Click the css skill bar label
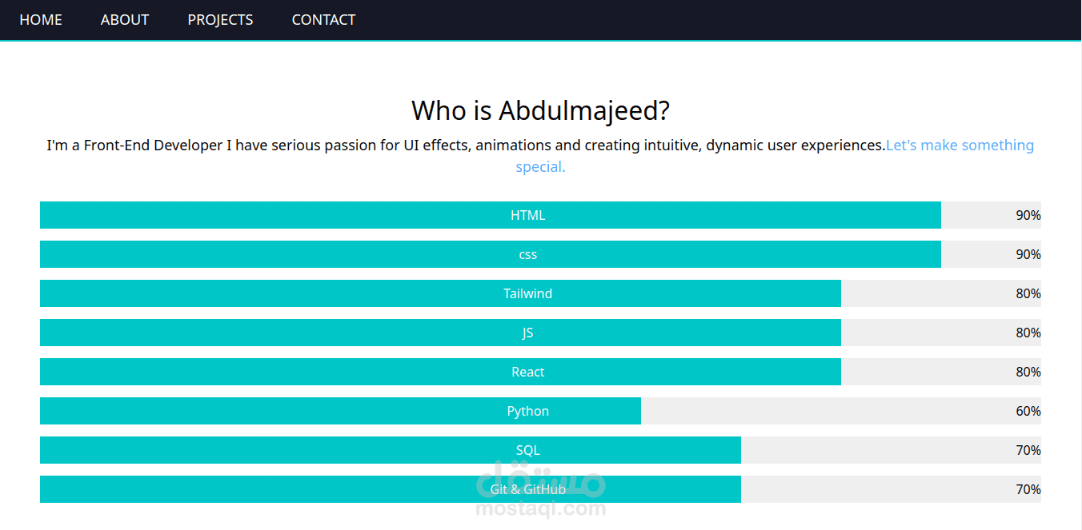Image resolution: width=1082 pixels, height=530 pixels. (x=527, y=254)
